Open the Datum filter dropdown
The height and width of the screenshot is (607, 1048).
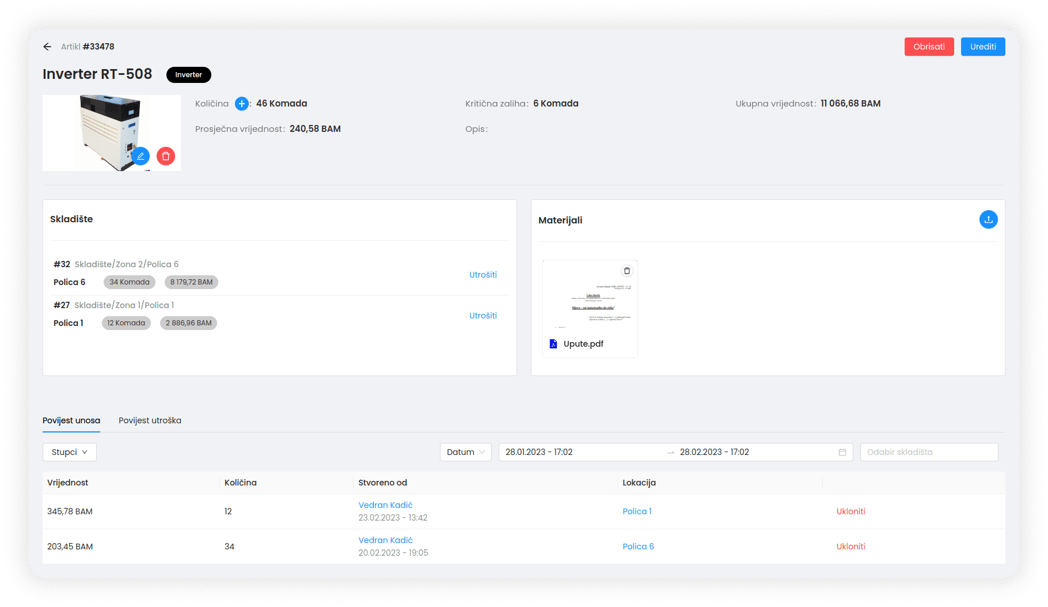click(x=466, y=452)
